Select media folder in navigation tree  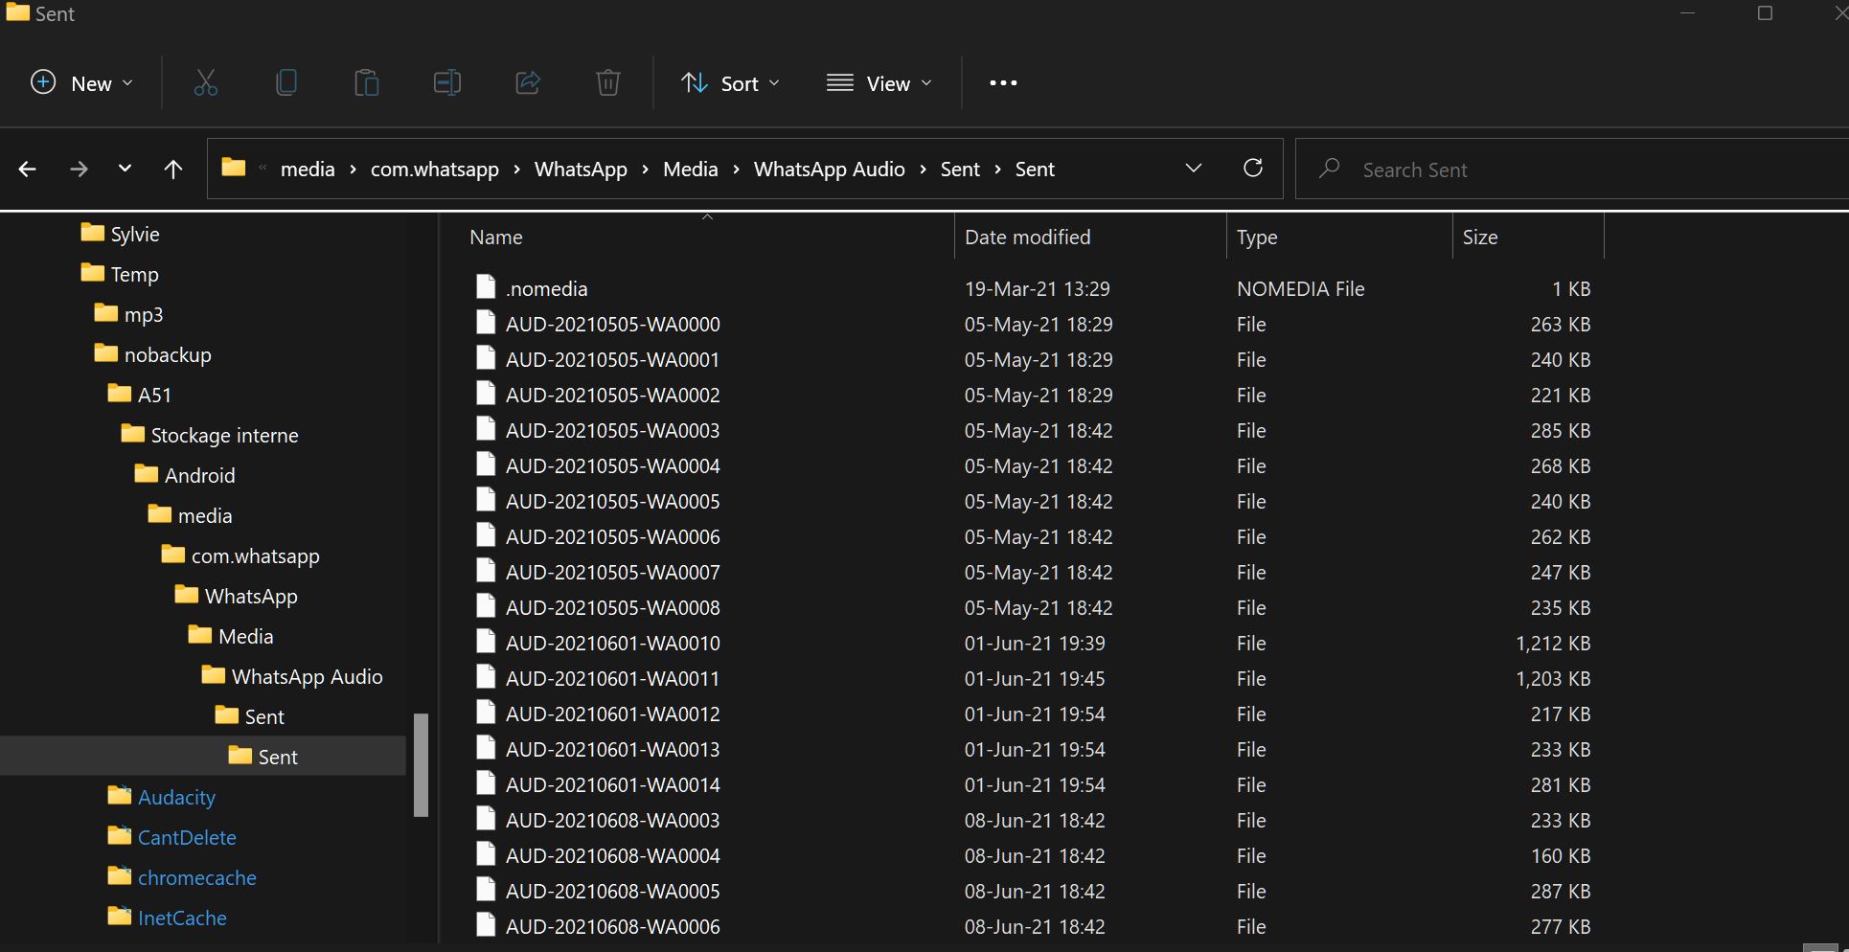pos(205,516)
